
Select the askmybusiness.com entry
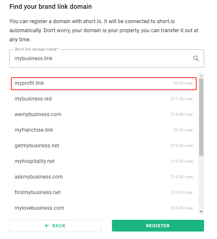(104, 177)
